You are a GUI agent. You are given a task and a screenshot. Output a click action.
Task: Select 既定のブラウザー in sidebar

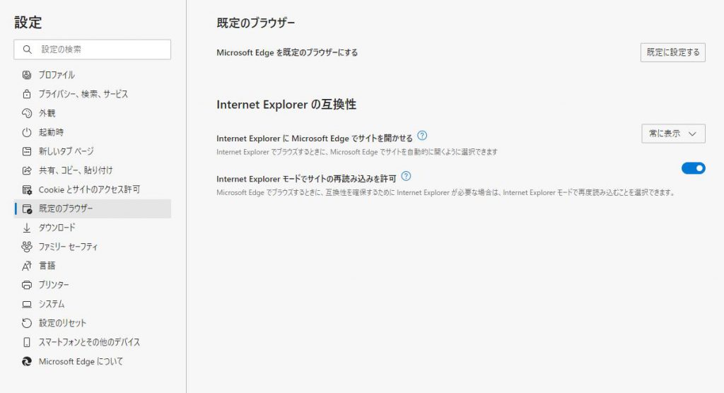point(93,209)
